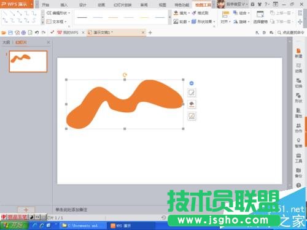Image resolution: width=307 pixels, height=230 pixels.
Task: Open the 特色功能 ribbon tab
Action: 182,5
